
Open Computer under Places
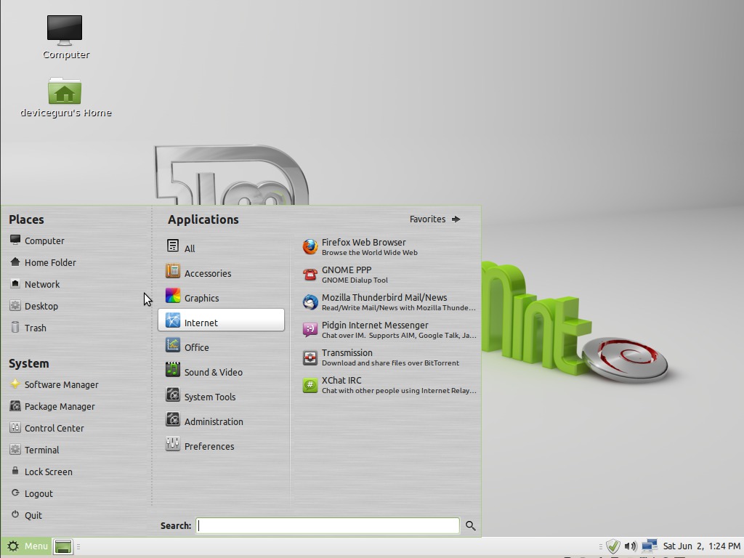37,240
